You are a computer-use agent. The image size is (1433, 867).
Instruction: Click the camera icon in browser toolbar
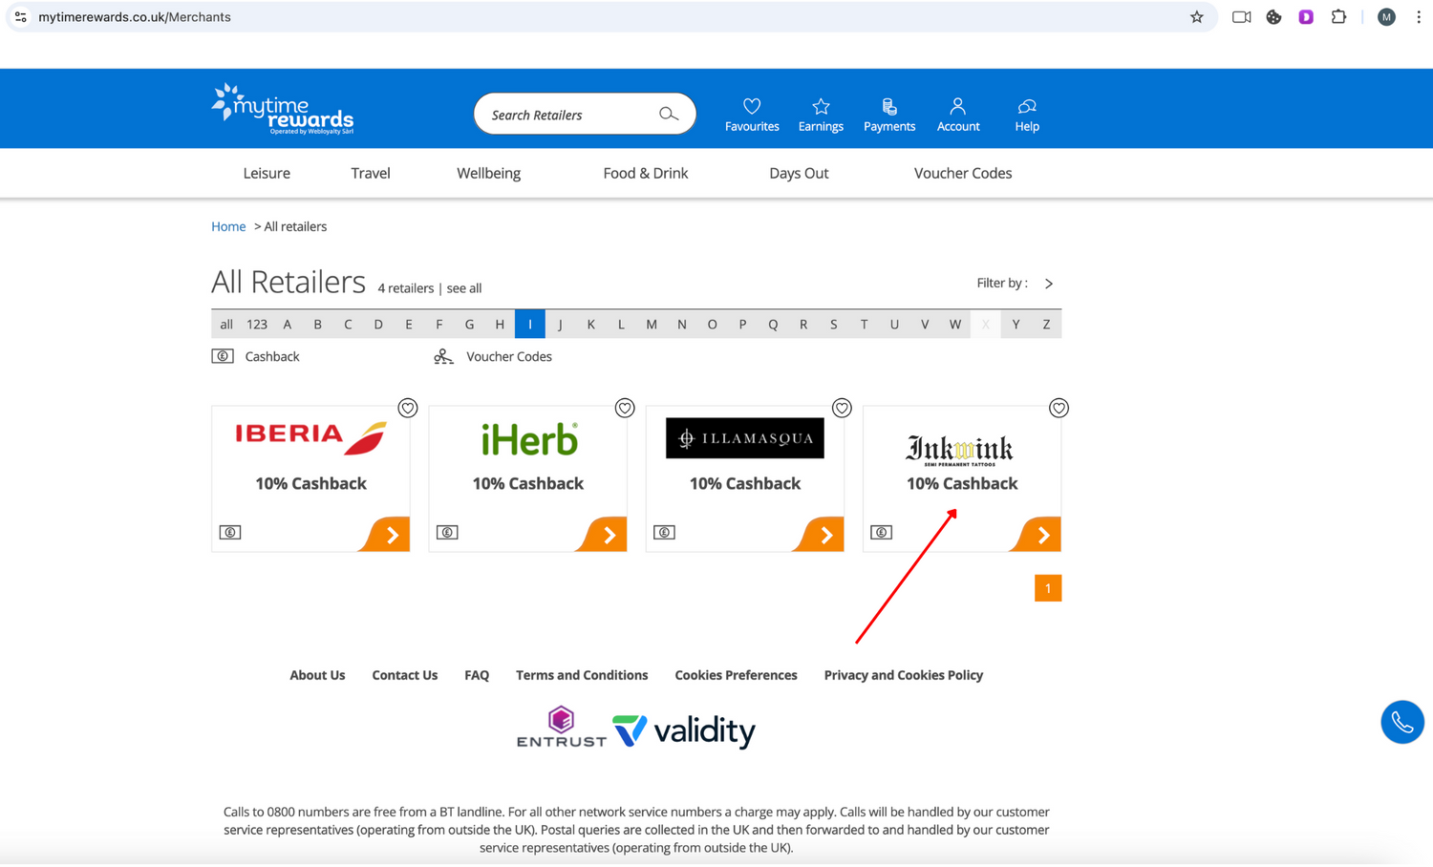tap(1241, 17)
